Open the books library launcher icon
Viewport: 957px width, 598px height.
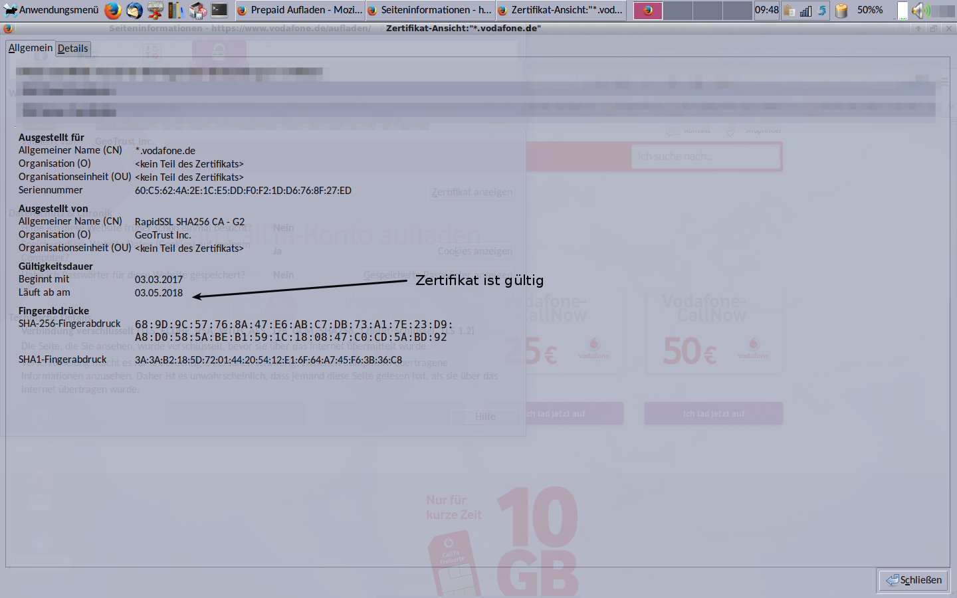click(176, 10)
